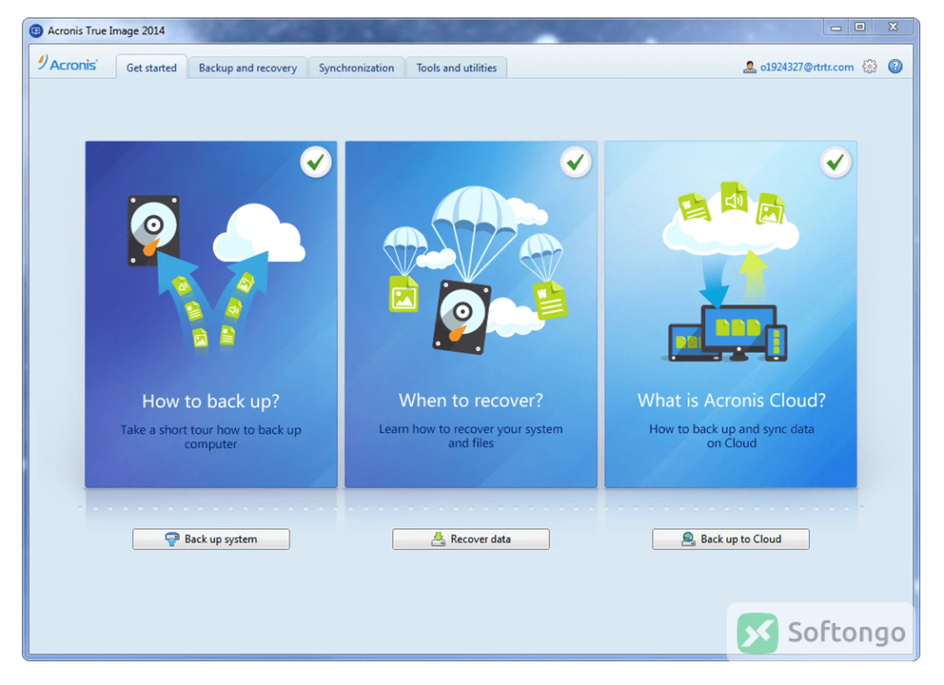Viewport: 944px width, 685px height.
Task: Click the Acronis True Image title bar icon
Action: 36,30
